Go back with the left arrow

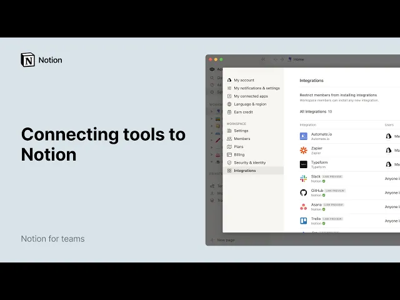point(276,59)
